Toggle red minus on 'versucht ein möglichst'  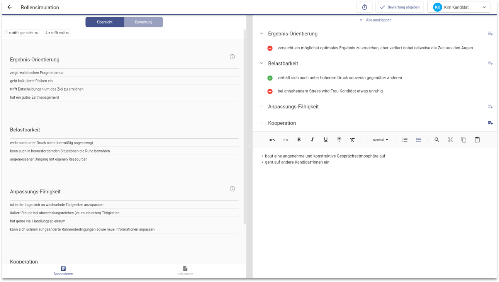click(270, 48)
